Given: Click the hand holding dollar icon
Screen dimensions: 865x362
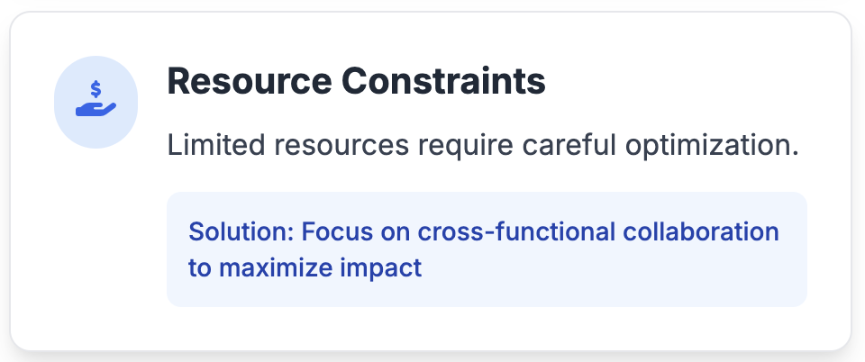Looking at the screenshot, I should coord(96,99).
